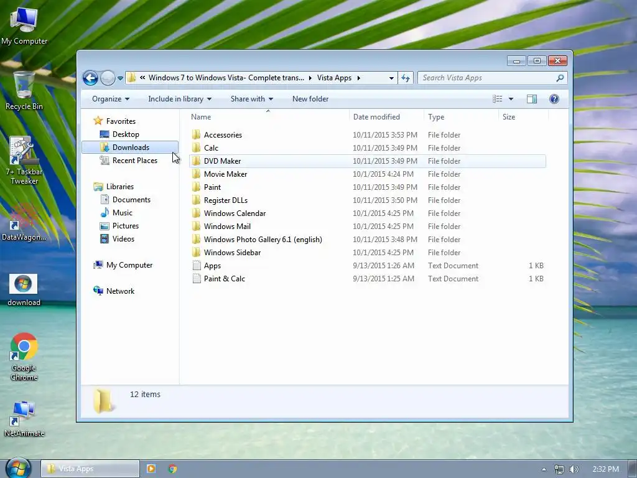This screenshot has width=637, height=478.
Task: Sort by the Size column header
Action: coord(523,116)
